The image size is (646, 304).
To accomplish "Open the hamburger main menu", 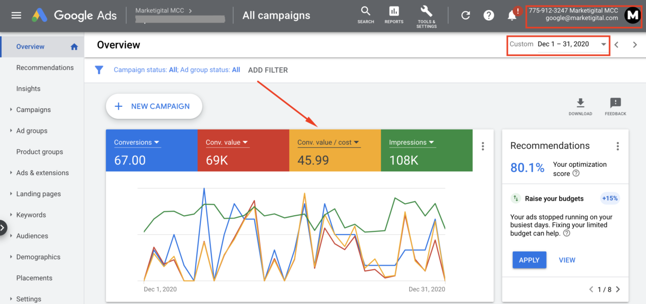I will (16, 15).
